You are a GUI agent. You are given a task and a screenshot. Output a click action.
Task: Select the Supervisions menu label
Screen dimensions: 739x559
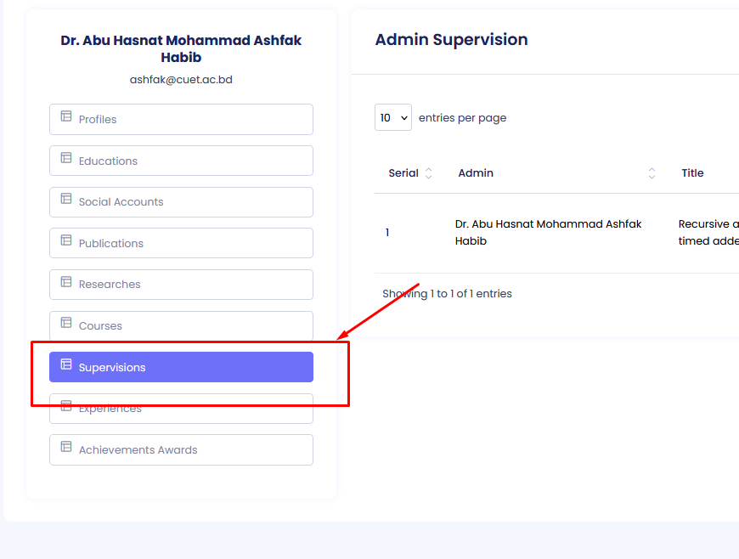point(112,368)
